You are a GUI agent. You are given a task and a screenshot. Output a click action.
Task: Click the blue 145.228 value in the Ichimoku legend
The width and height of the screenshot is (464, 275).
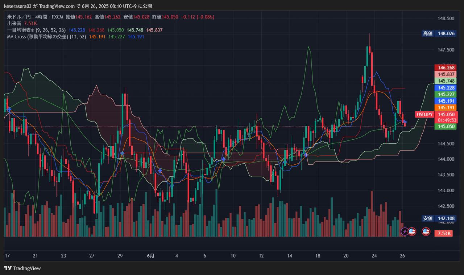(x=77, y=30)
